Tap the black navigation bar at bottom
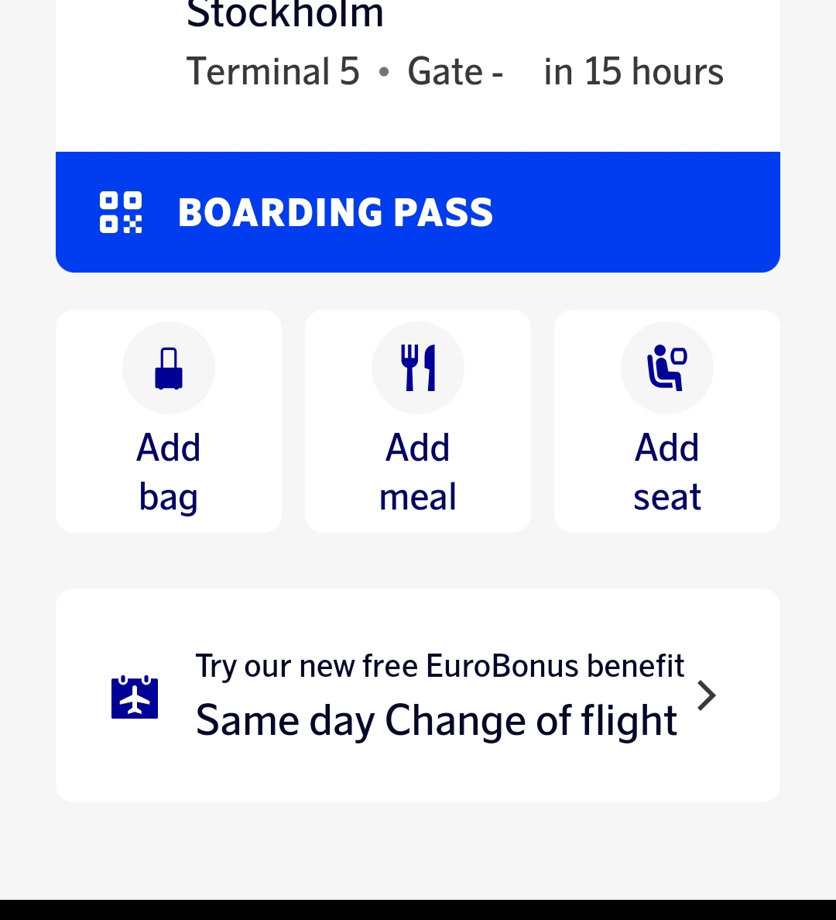The height and width of the screenshot is (920, 836). click(x=418, y=910)
